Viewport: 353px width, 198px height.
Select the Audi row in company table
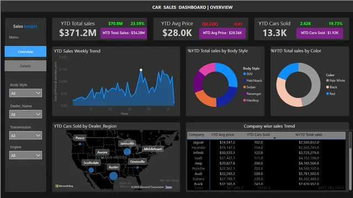click(266, 174)
